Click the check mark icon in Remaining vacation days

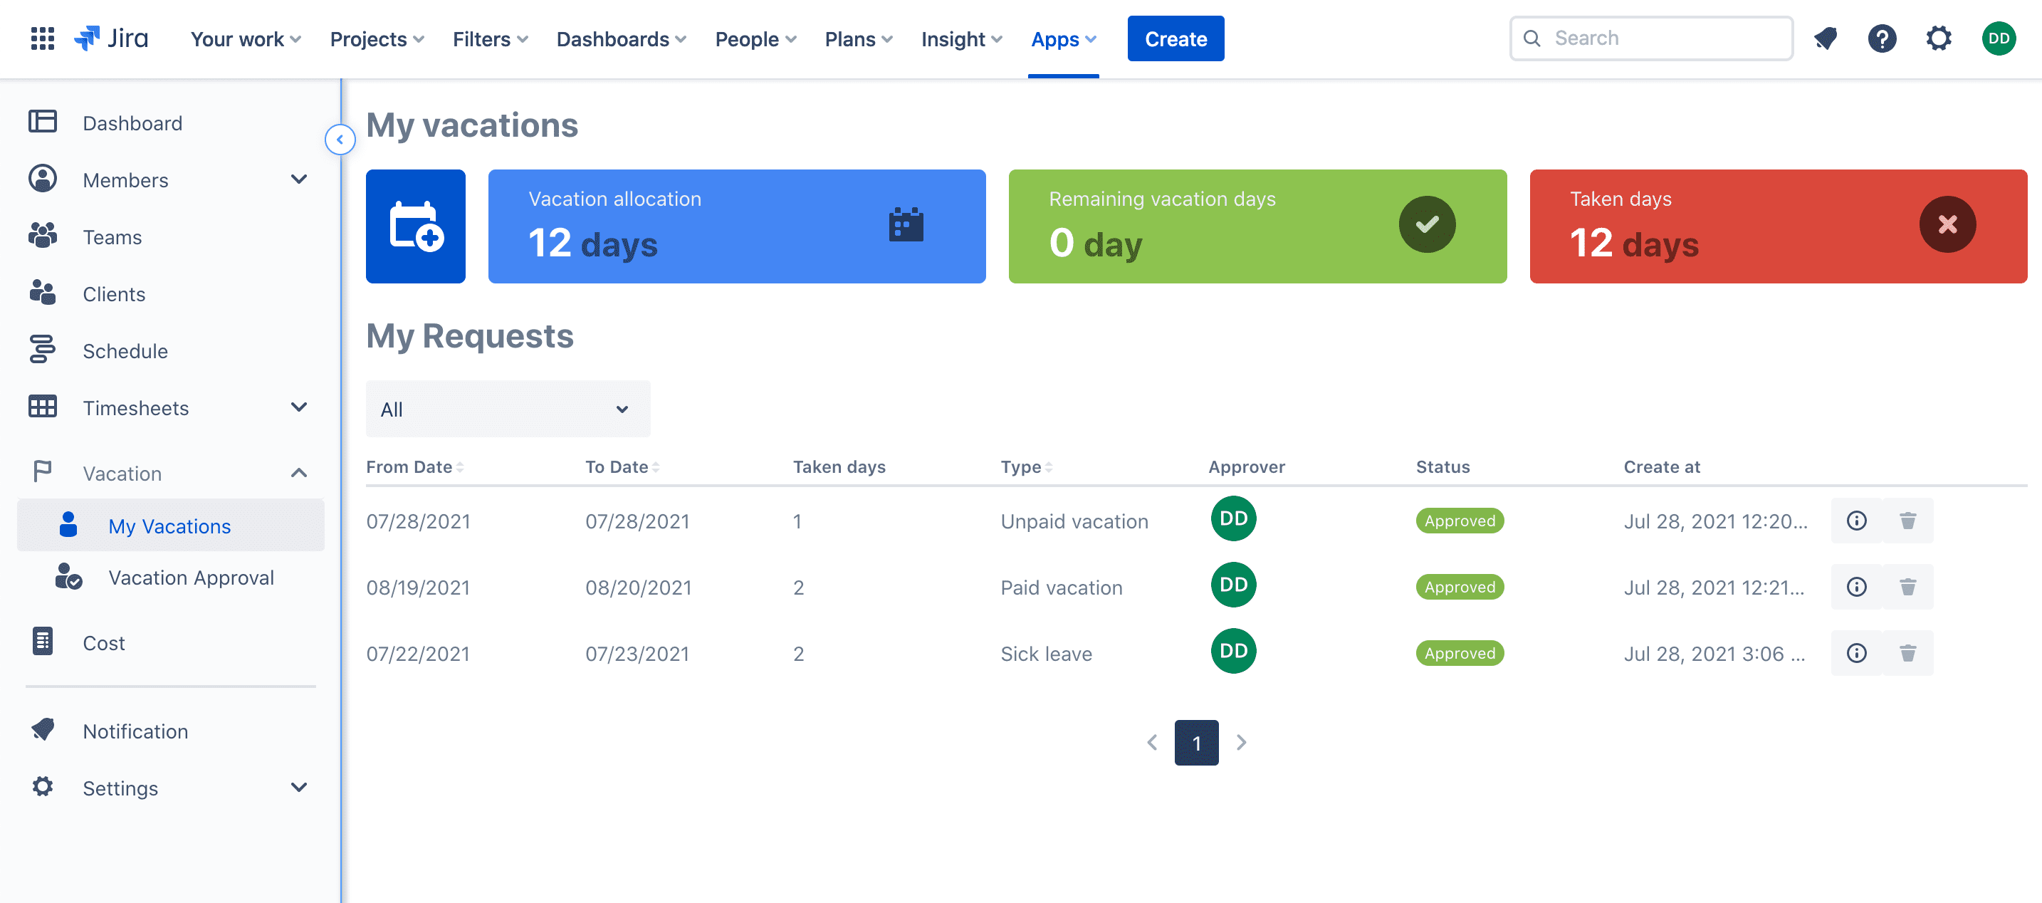(x=1427, y=224)
